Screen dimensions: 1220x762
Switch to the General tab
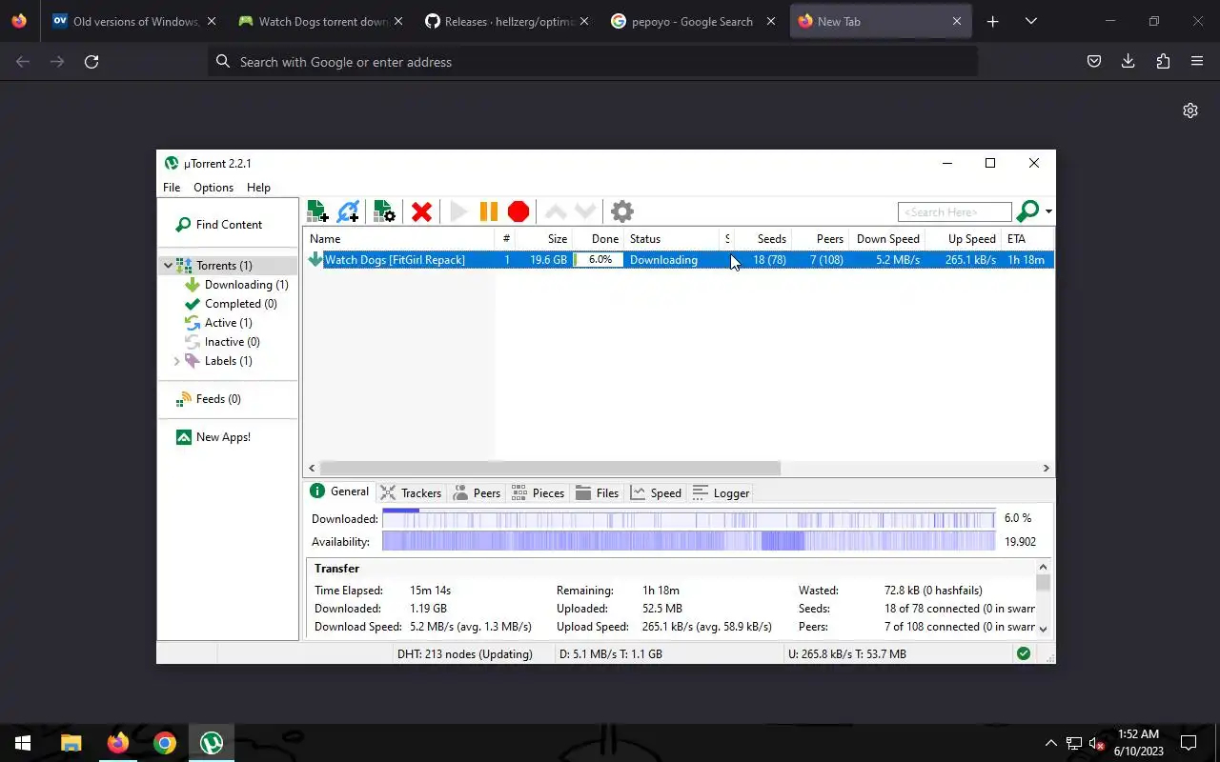tap(339, 491)
